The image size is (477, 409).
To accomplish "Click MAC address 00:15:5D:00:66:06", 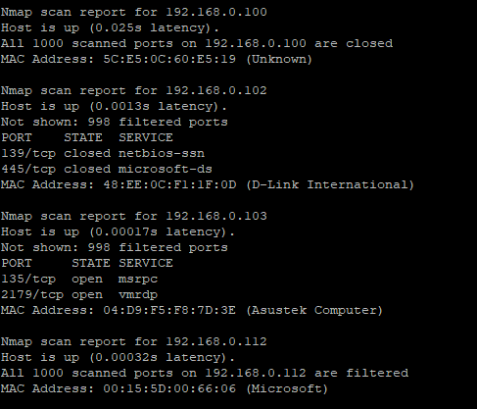I will (169, 388).
